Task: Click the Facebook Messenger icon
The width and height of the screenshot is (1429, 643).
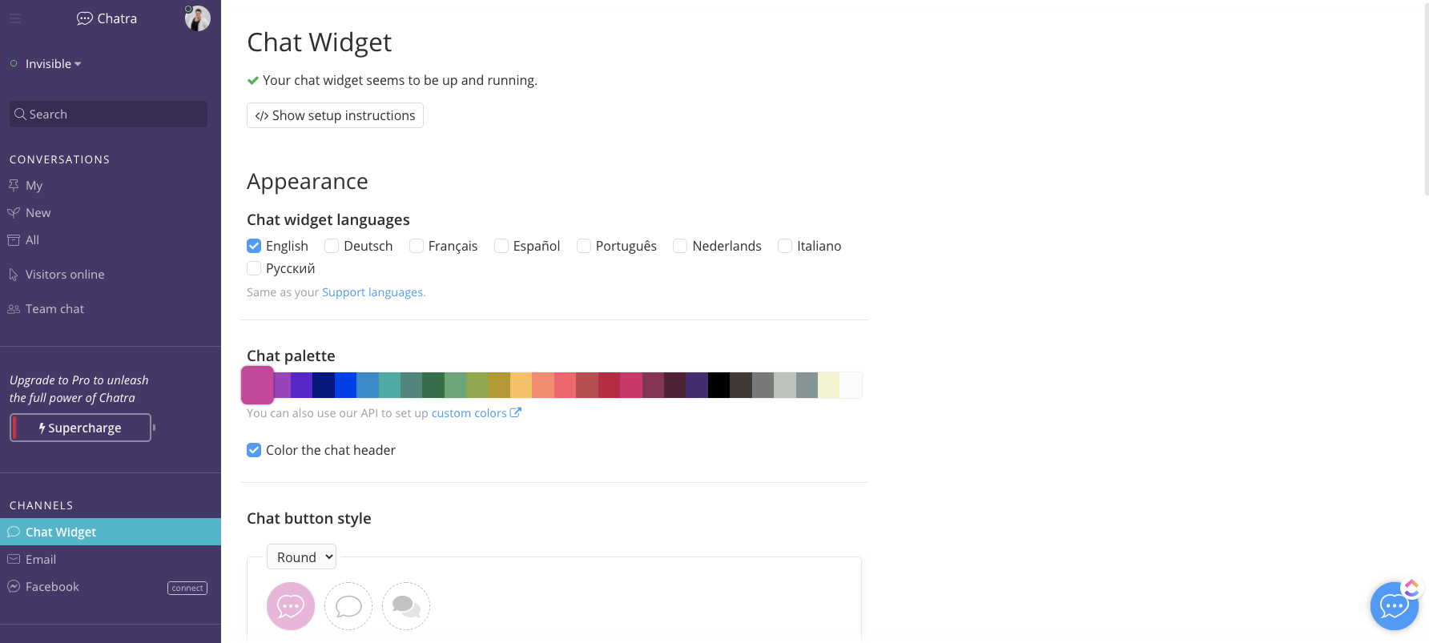Action: (x=14, y=586)
